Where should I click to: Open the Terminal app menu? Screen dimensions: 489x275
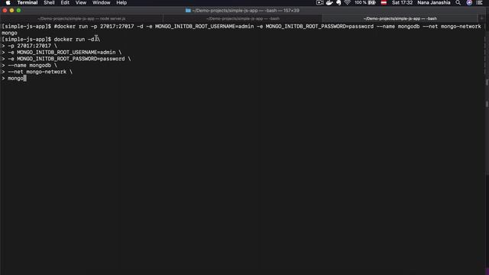pos(28,3)
